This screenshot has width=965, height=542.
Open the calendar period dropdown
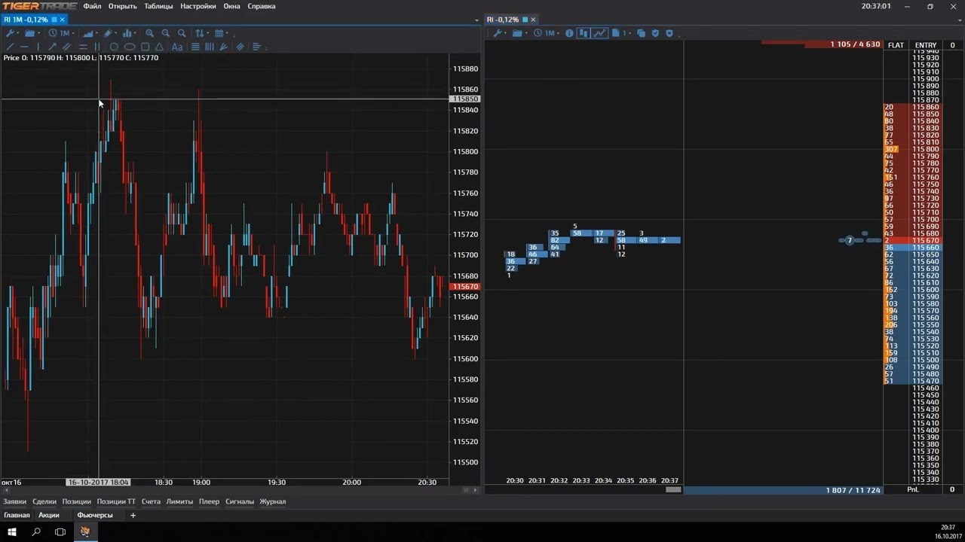pyautogui.click(x=222, y=33)
